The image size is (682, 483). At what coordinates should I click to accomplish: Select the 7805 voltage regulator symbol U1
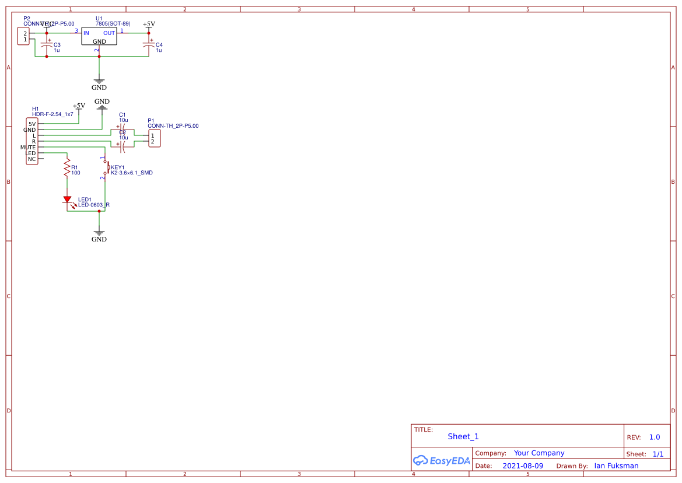[x=99, y=35]
